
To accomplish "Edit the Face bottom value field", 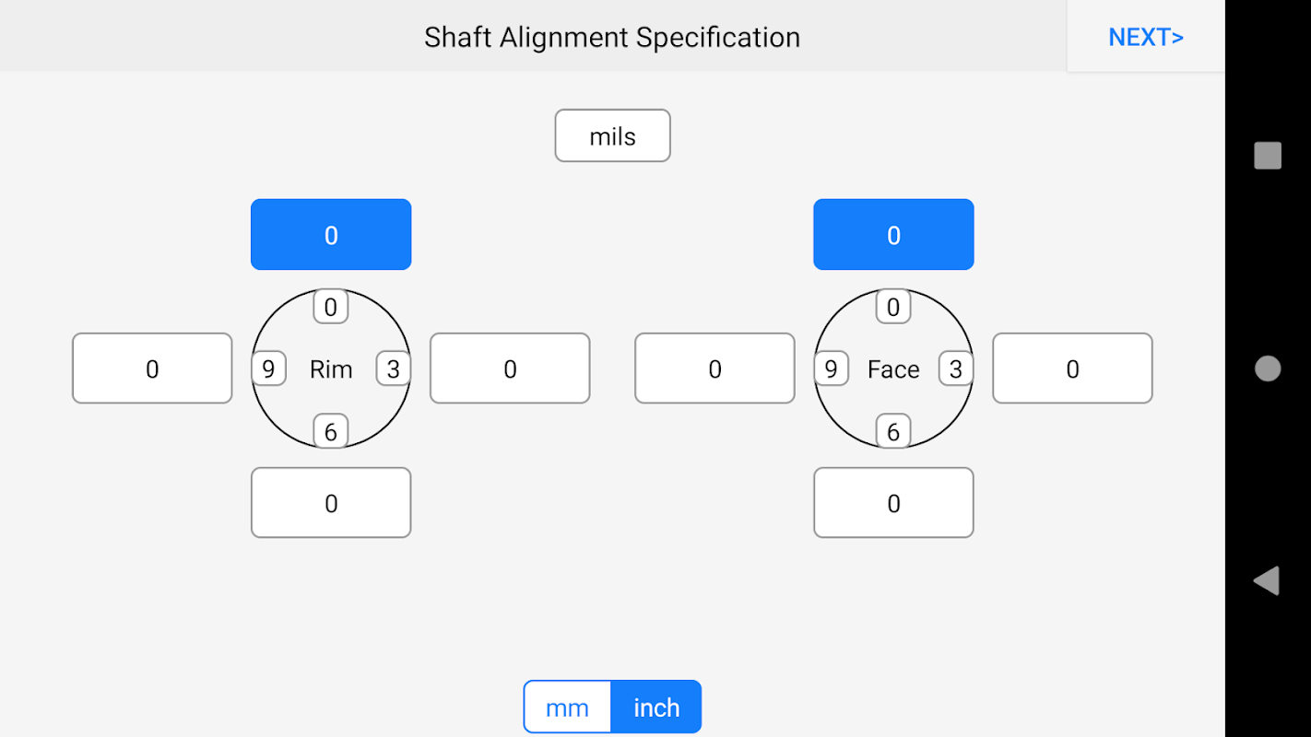I will coord(893,503).
